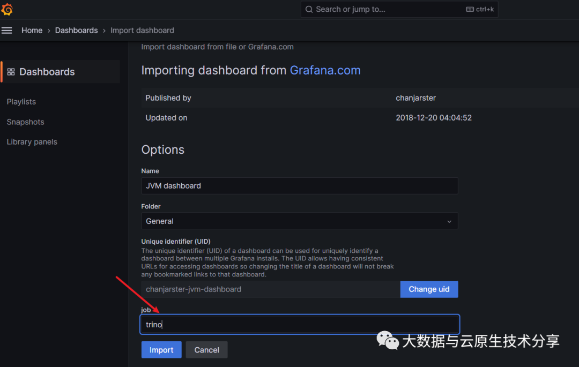Click the Published by label

[x=168, y=98]
